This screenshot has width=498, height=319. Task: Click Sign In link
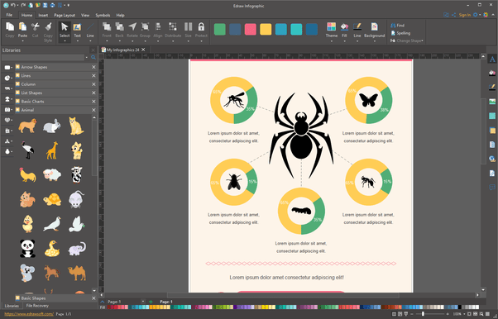[465, 15]
